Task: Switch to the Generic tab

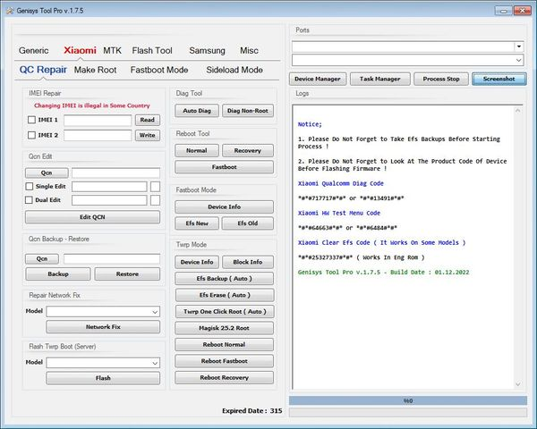Action: point(34,51)
